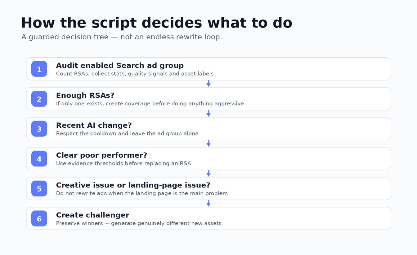
Task: Click the arrow below Enough RSAs step
Action: [208, 114]
